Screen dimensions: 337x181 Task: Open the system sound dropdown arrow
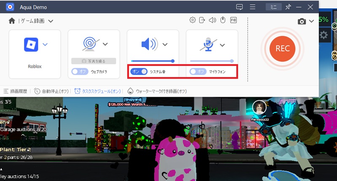165,45
